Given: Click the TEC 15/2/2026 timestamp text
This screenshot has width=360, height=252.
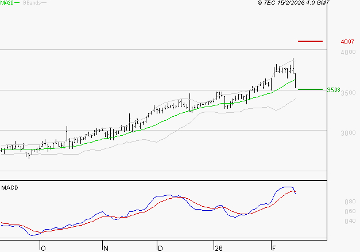Looking at the screenshot, I should 293,3.
